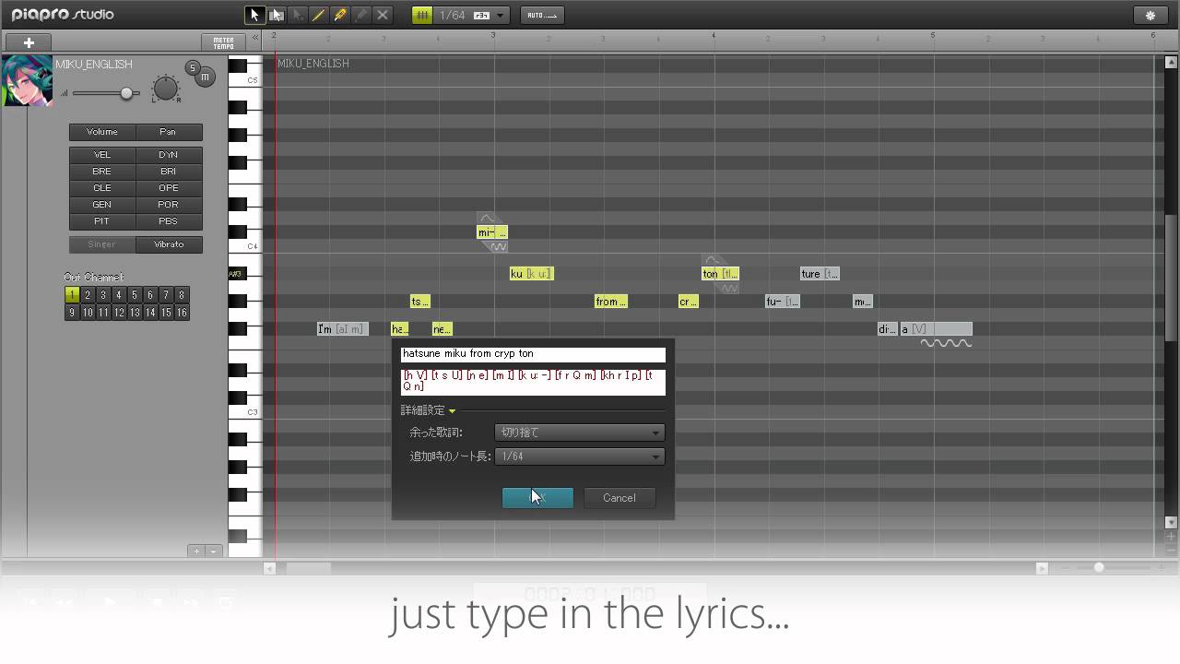
Task: Select the BRE parameter
Action: 102,172
